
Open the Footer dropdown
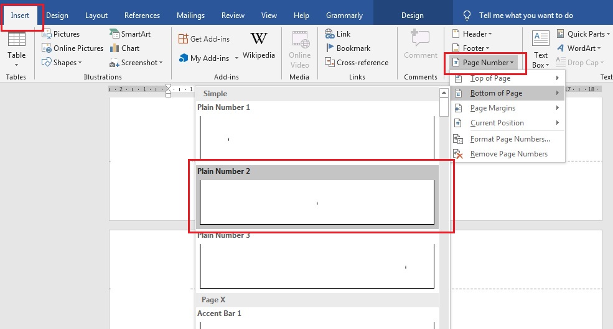click(470, 48)
